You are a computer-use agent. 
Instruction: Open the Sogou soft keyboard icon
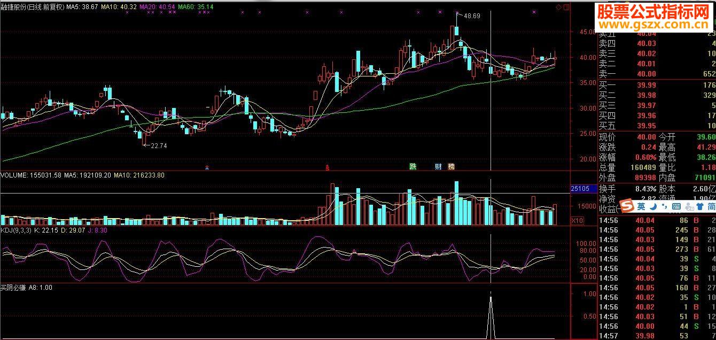pos(676,206)
